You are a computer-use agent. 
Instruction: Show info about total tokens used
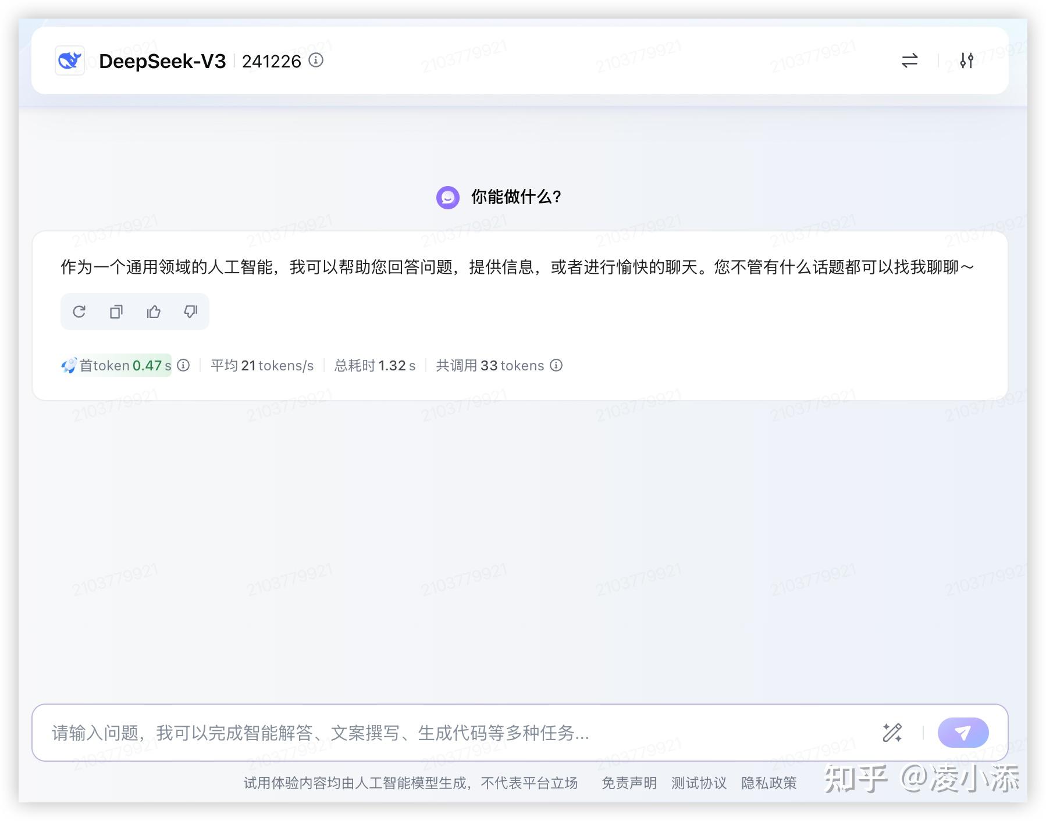point(556,365)
